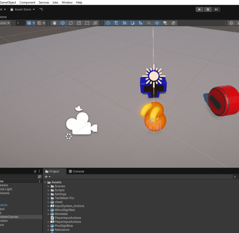Viewport: 239px width, 233px height.
Task: Select the Move tool in toolbar
Action: [x=62, y=23]
